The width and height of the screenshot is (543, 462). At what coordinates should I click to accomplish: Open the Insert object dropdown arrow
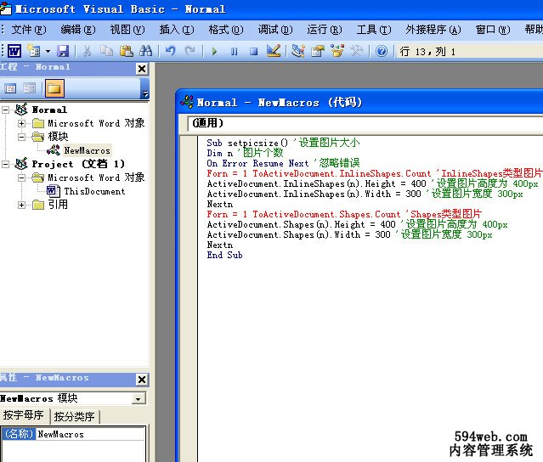[x=48, y=52]
